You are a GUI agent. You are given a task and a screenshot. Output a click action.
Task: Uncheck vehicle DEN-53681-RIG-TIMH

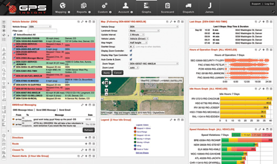pyautogui.click(x=14, y=71)
